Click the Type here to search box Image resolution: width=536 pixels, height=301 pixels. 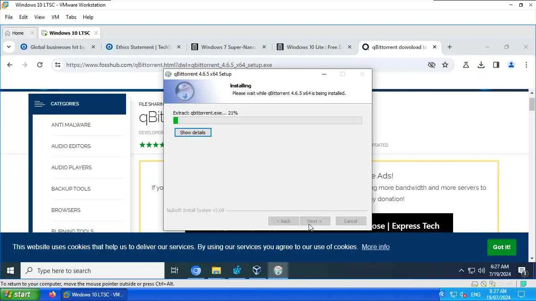tap(93, 270)
